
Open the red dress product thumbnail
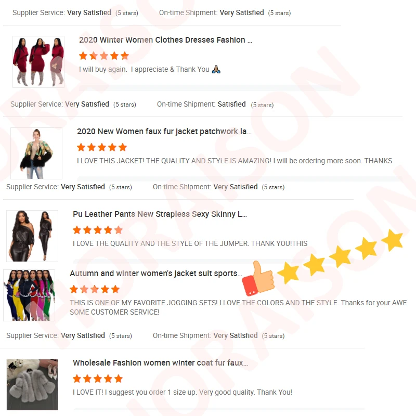38,62
